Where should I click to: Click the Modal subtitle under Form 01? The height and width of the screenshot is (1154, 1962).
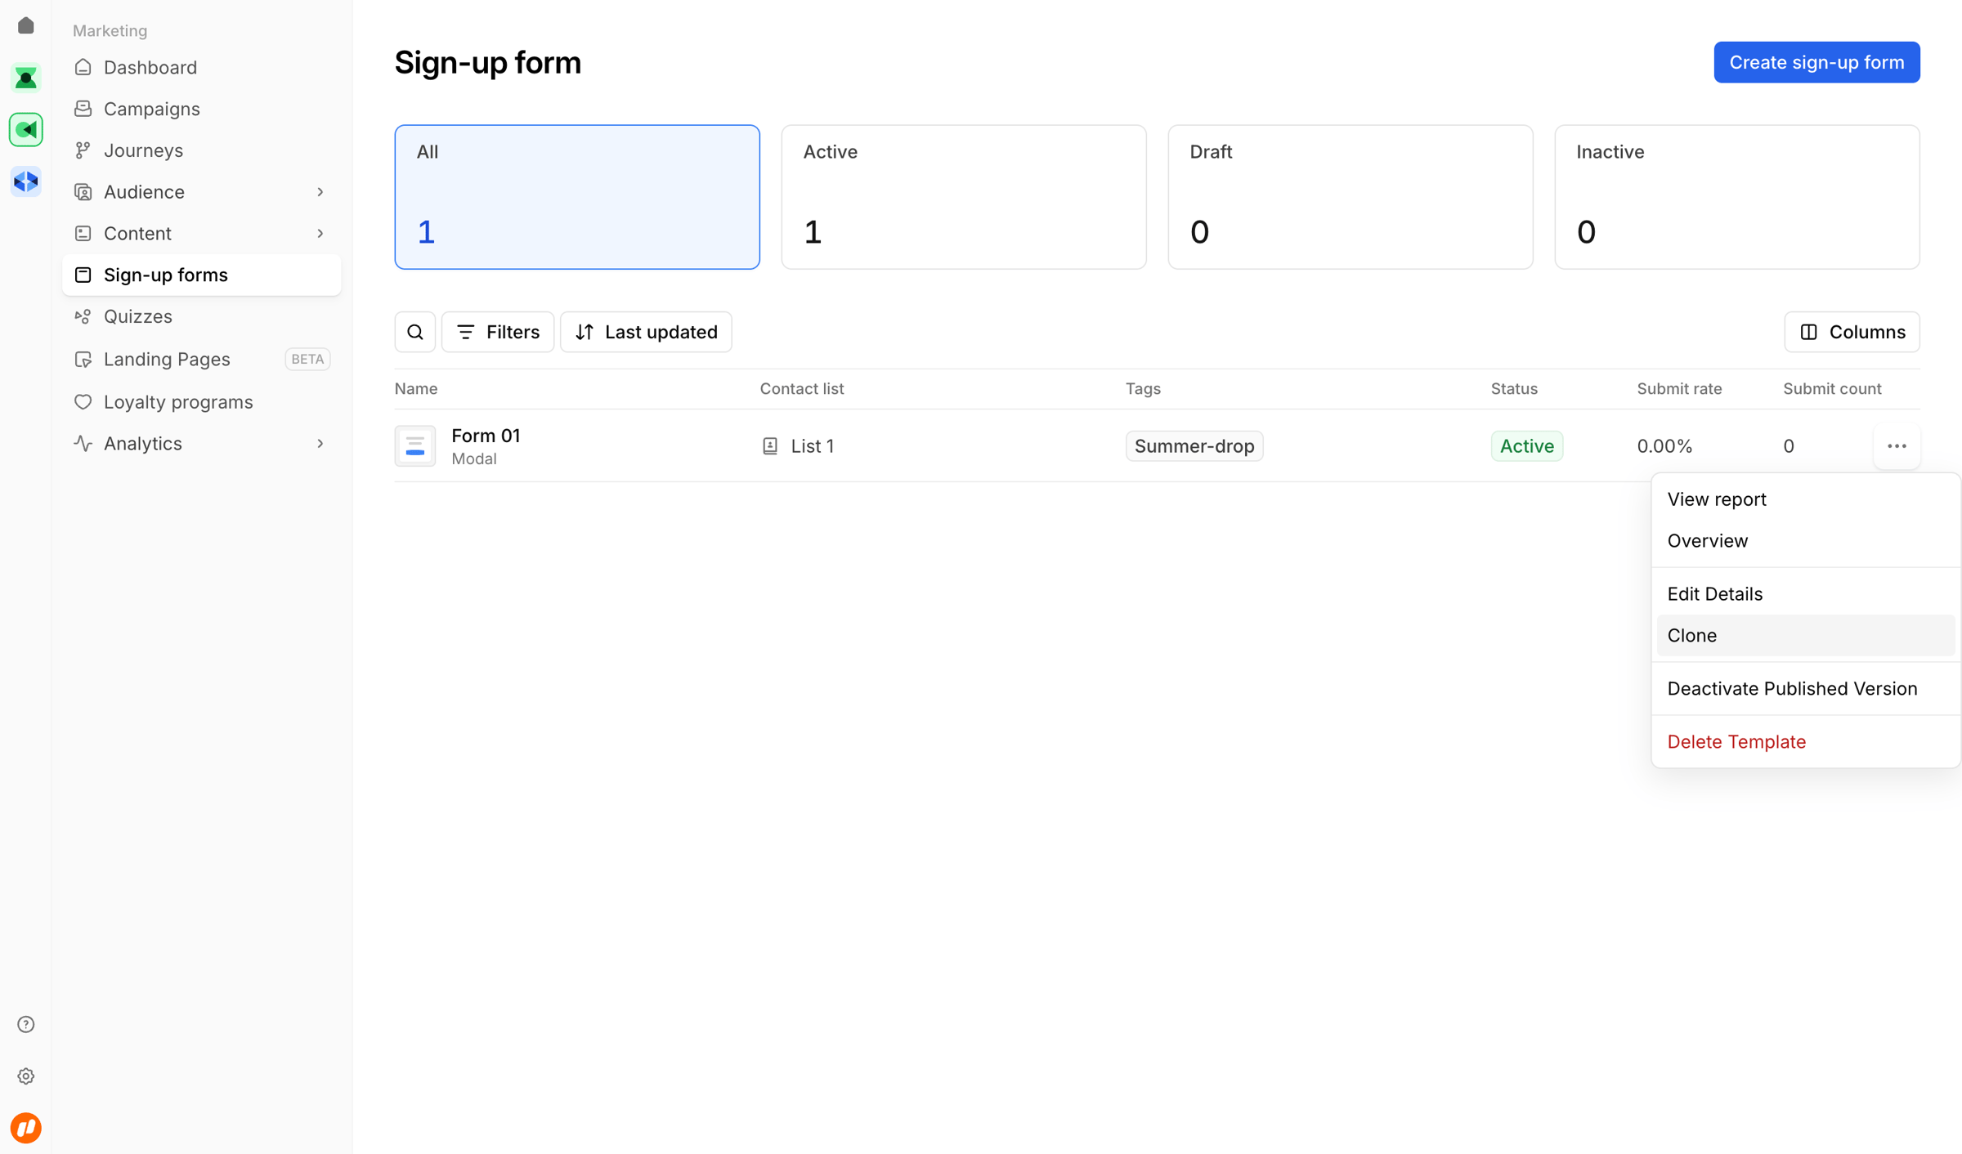click(x=474, y=459)
